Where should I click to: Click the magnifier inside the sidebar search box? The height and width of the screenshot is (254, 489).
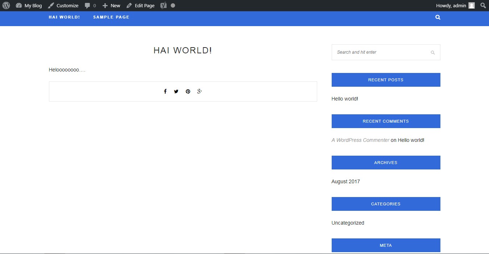tap(432, 52)
